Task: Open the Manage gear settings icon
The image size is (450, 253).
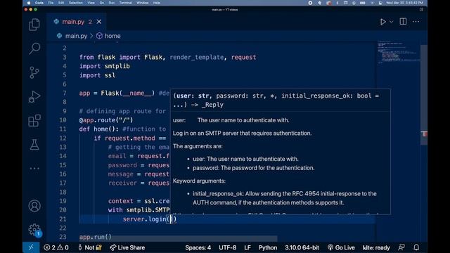Action: tap(34, 230)
